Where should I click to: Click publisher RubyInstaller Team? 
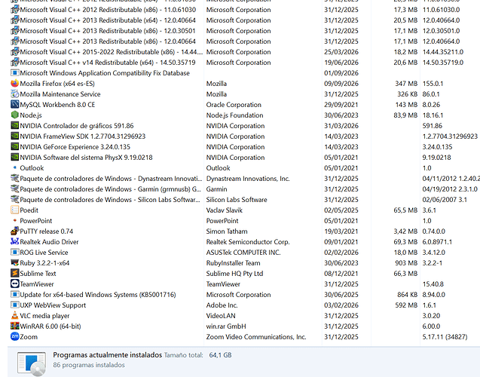click(233, 263)
